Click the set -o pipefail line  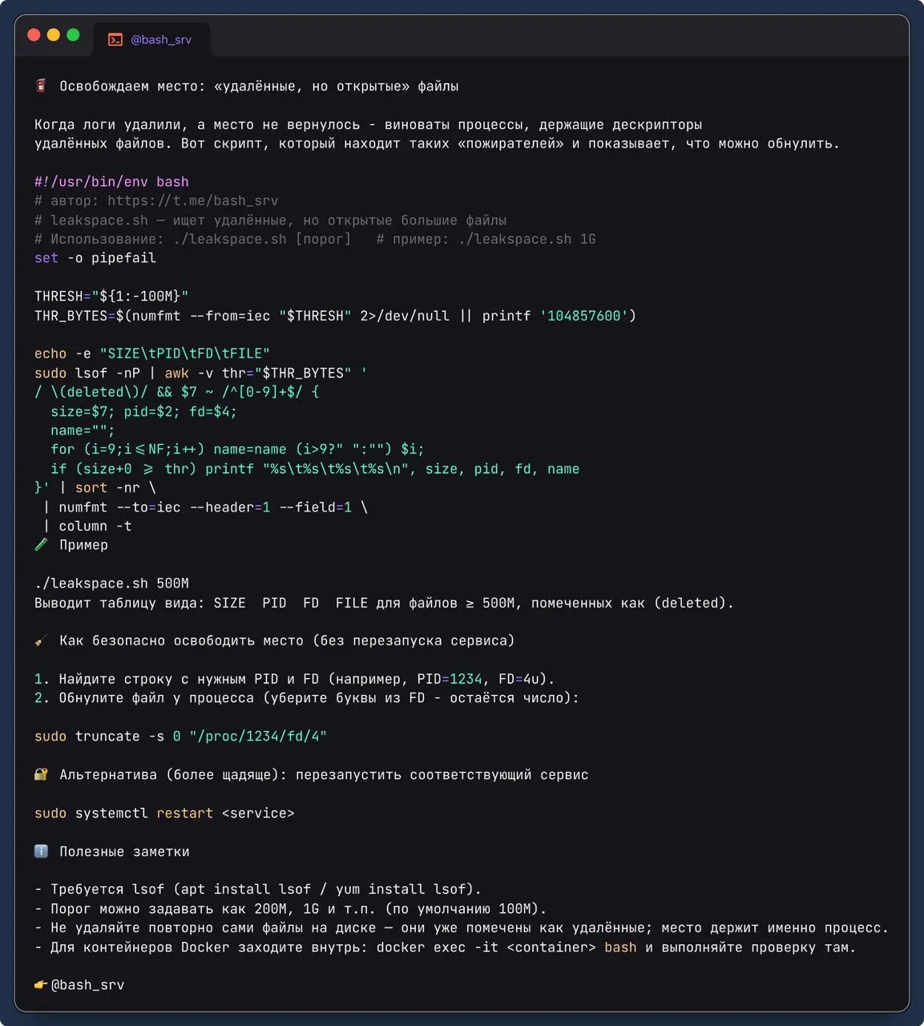coord(95,258)
